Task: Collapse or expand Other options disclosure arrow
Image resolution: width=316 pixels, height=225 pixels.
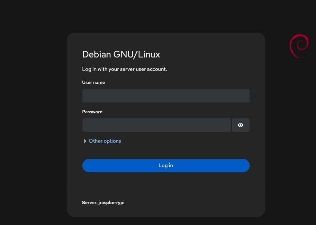Action: 85,141
